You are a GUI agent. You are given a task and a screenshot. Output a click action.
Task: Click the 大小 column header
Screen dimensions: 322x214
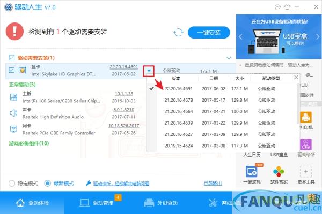[239, 78]
